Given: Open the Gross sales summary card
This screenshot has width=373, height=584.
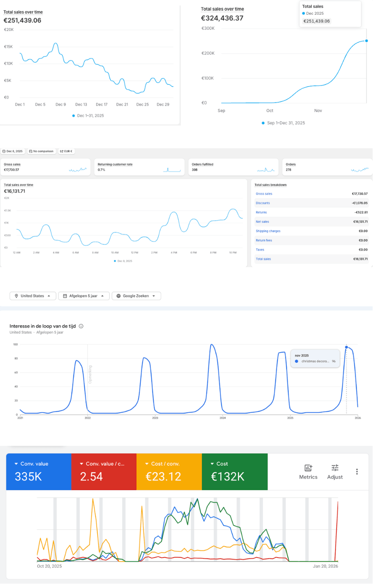Looking at the screenshot, I should (x=45, y=167).
